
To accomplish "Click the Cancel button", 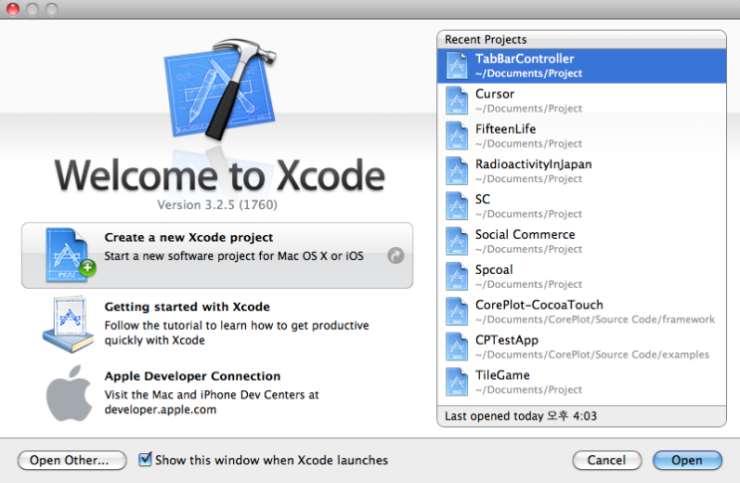I will [x=607, y=460].
